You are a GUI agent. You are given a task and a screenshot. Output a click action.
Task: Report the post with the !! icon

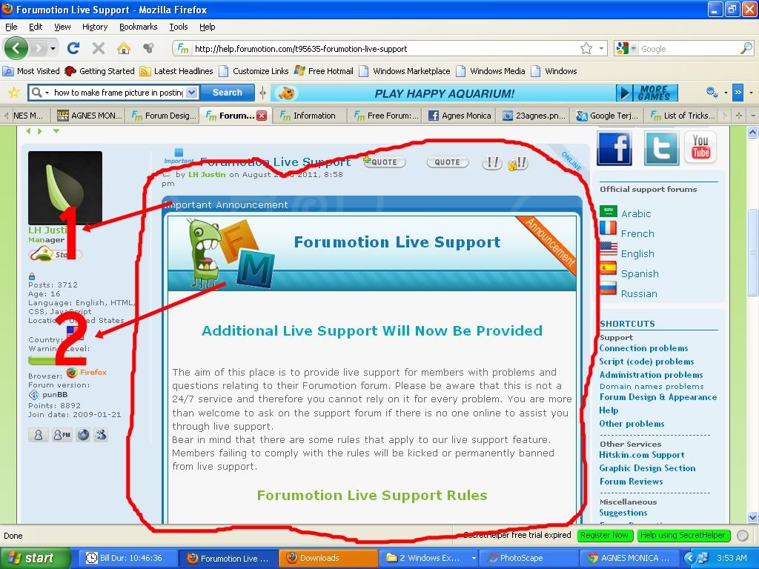[492, 163]
